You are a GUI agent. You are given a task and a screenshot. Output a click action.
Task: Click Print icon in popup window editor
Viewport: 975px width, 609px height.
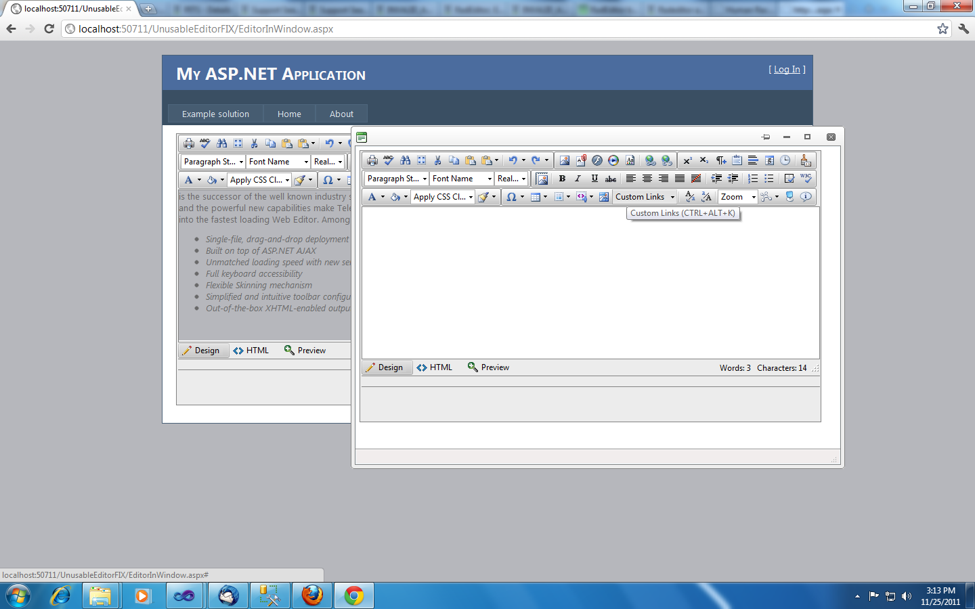pyautogui.click(x=372, y=160)
